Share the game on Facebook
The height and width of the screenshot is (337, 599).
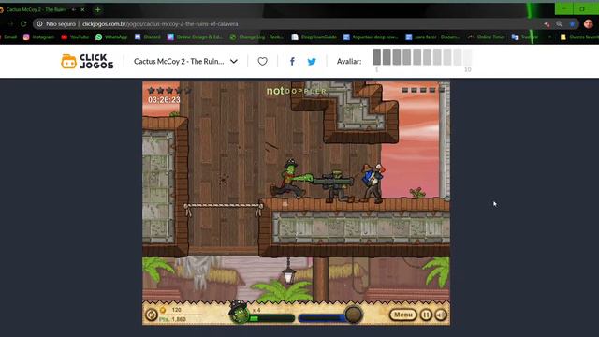pyautogui.click(x=292, y=61)
